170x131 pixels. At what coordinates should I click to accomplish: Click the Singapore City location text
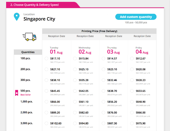[x=39, y=19]
